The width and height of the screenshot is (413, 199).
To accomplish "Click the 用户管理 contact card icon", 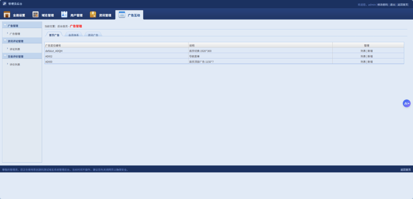I will pyautogui.click(x=64, y=15).
